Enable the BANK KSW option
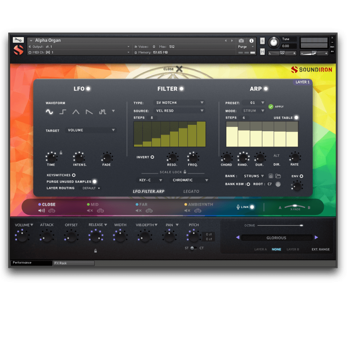Viewport: 347px width, 346px height. (248, 184)
